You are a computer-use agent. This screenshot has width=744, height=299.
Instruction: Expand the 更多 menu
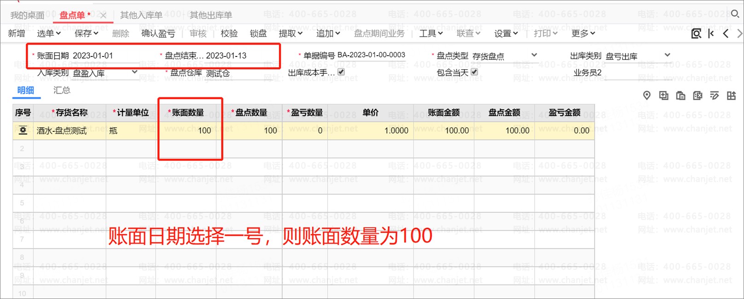[583, 33]
